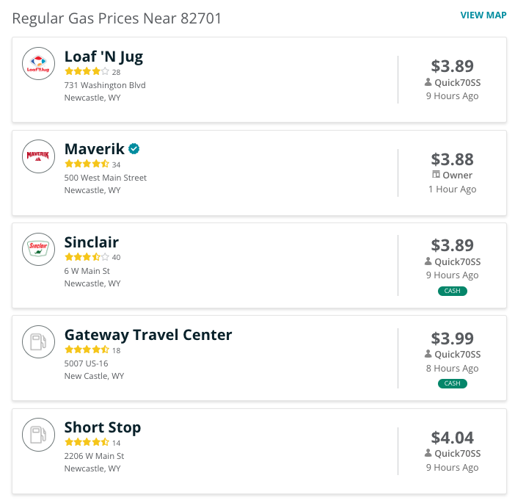Click CASH tag on Gateway Travel Center
Viewport: 515px width, 503px height.
click(x=452, y=383)
